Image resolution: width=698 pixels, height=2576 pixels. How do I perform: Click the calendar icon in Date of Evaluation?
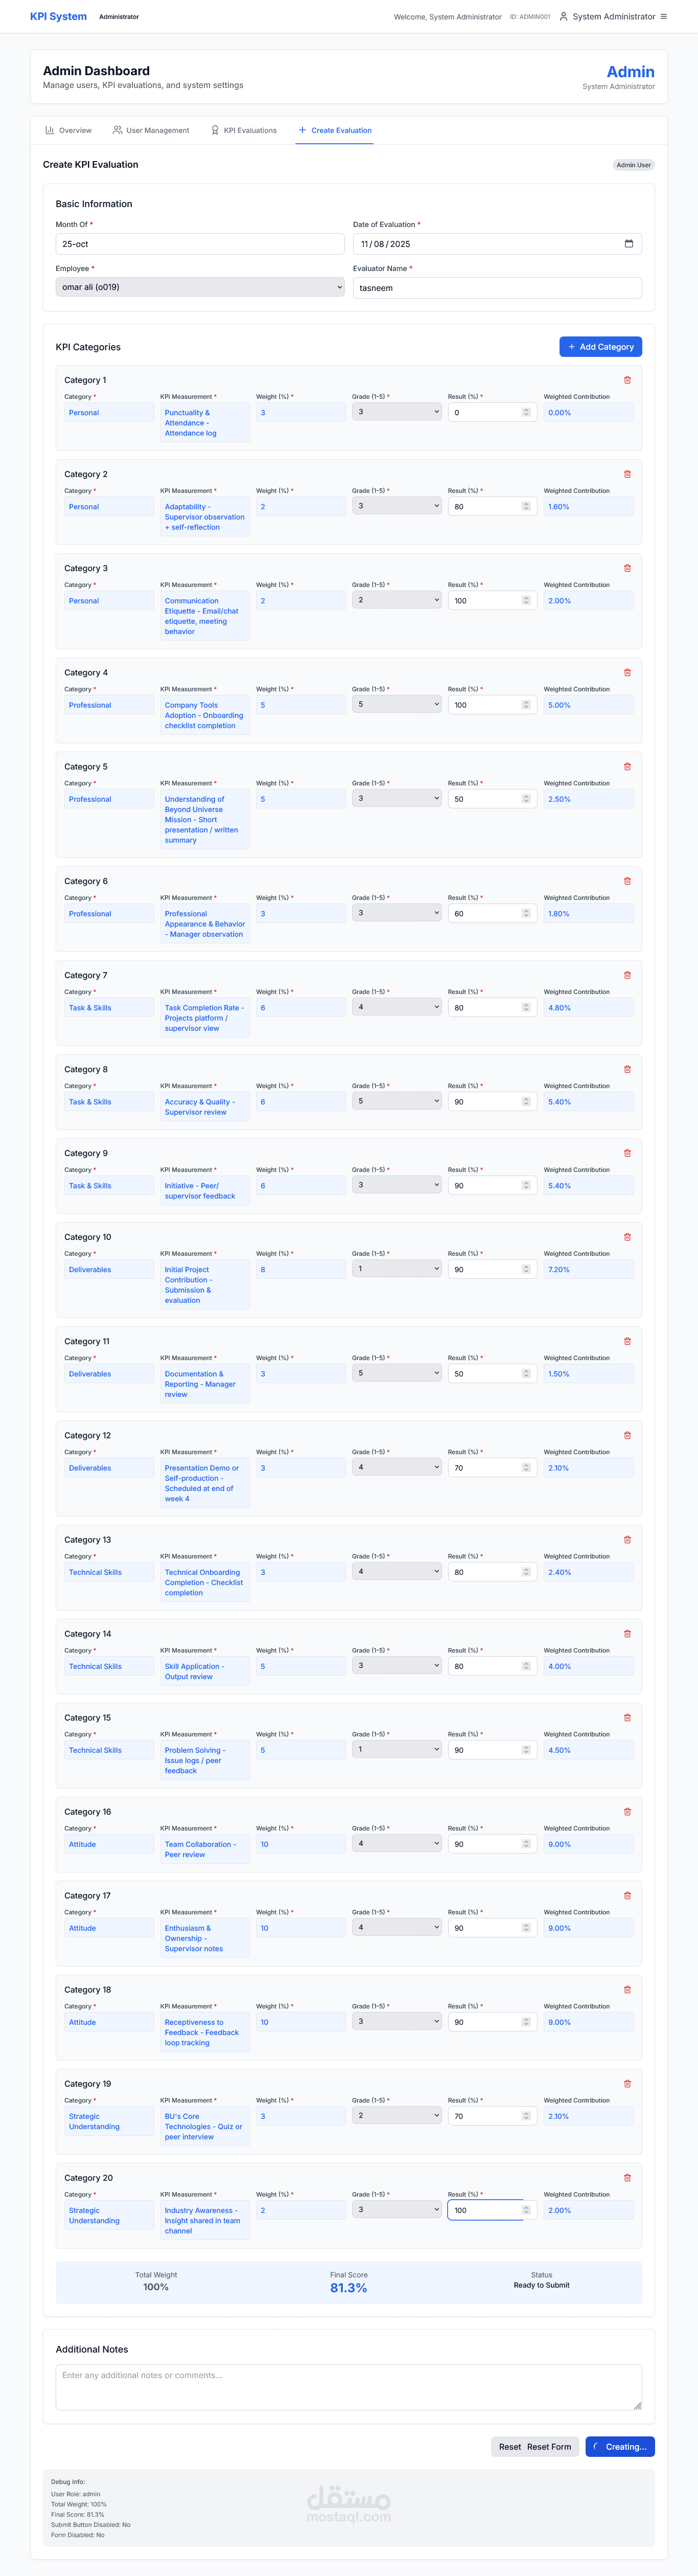628,244
